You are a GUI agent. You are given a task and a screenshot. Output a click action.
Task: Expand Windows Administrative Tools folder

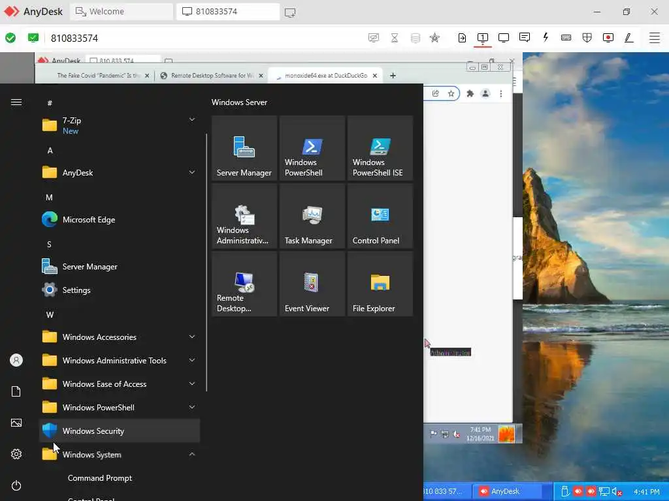click(x=120, y=360)
